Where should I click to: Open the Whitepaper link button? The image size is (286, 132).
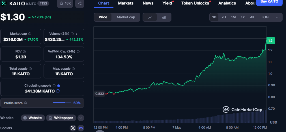pyautogui.click(x=61, y=118)
